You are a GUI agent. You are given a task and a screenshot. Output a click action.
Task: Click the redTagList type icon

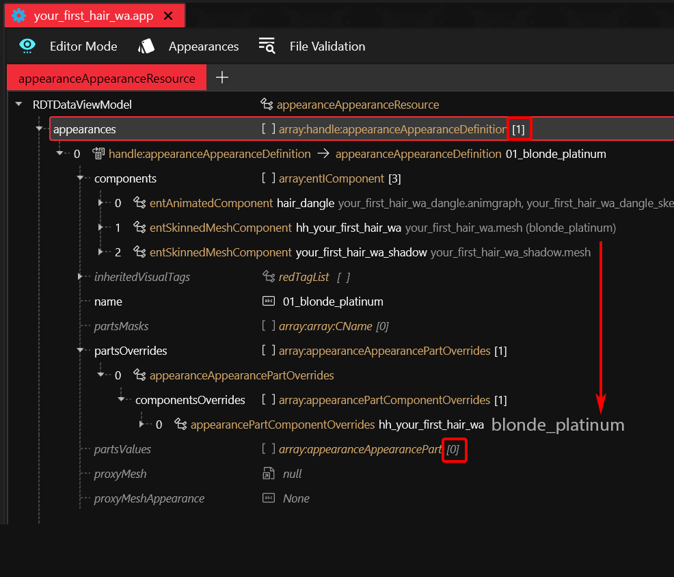pos(268,277)
